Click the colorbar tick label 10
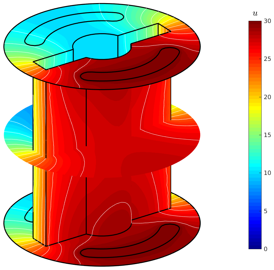This screenshot has height=270, width=274. (267, 173)
